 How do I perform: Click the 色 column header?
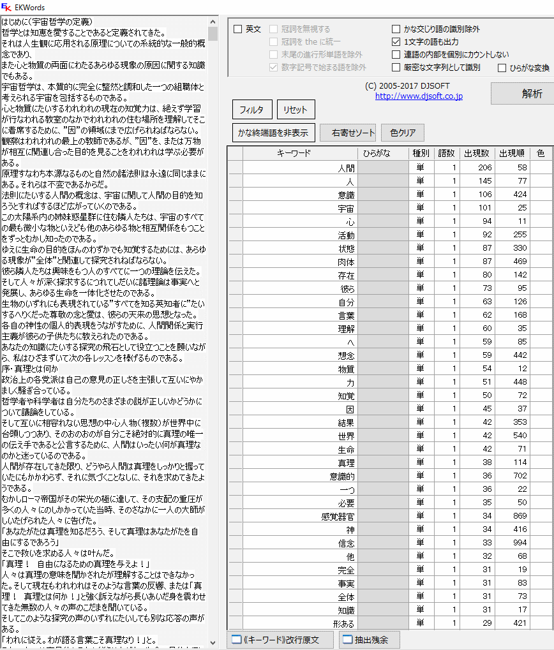pos(541,153)
